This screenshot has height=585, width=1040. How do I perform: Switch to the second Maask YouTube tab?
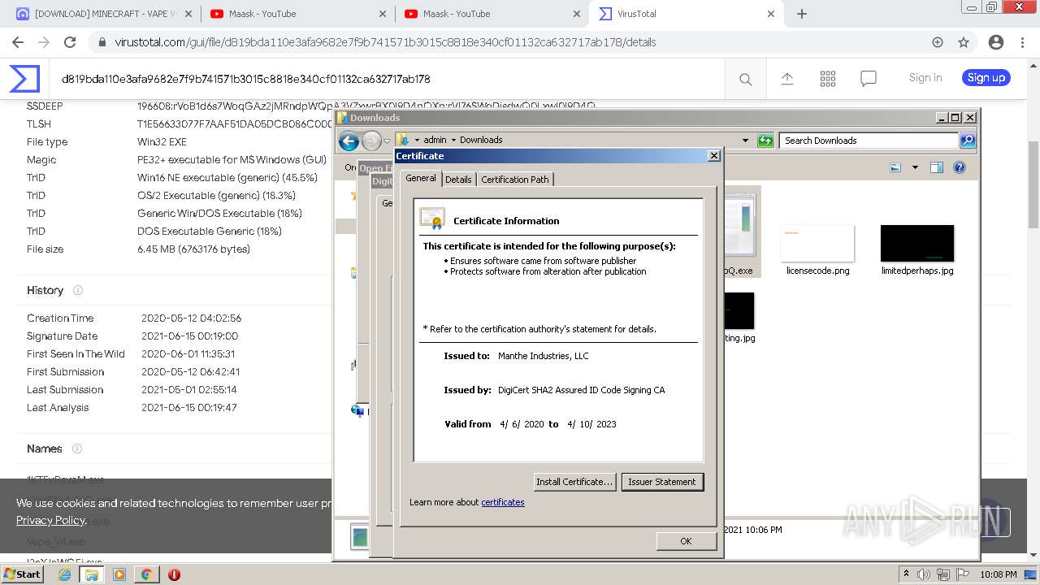click(x=491, y=14)
